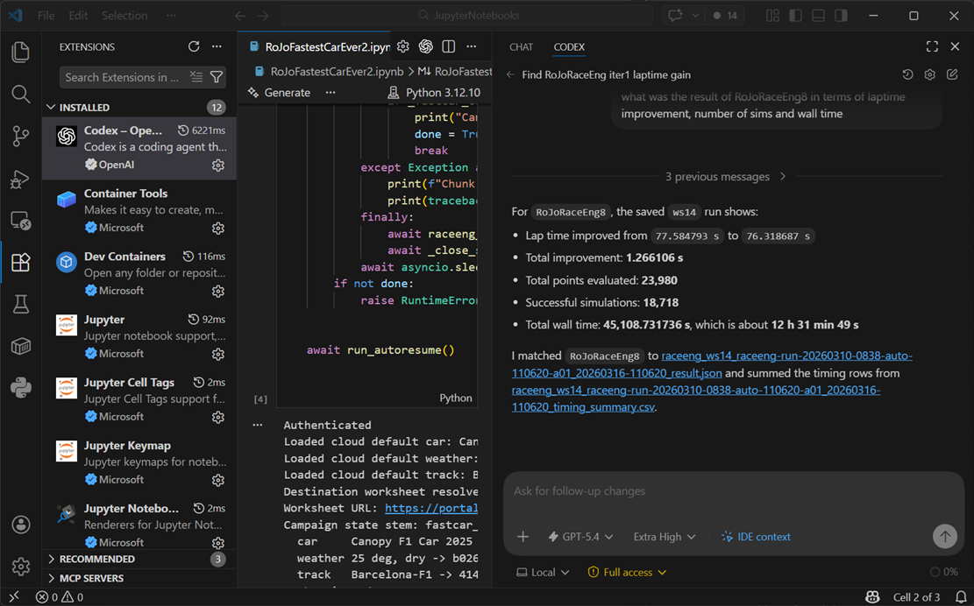The image size is (974, 606).
Task: Click the filter extensions funnel icon
Action: (216, 77)
